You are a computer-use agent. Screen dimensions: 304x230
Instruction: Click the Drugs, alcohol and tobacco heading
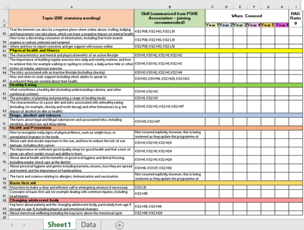(x=35, y=115)
